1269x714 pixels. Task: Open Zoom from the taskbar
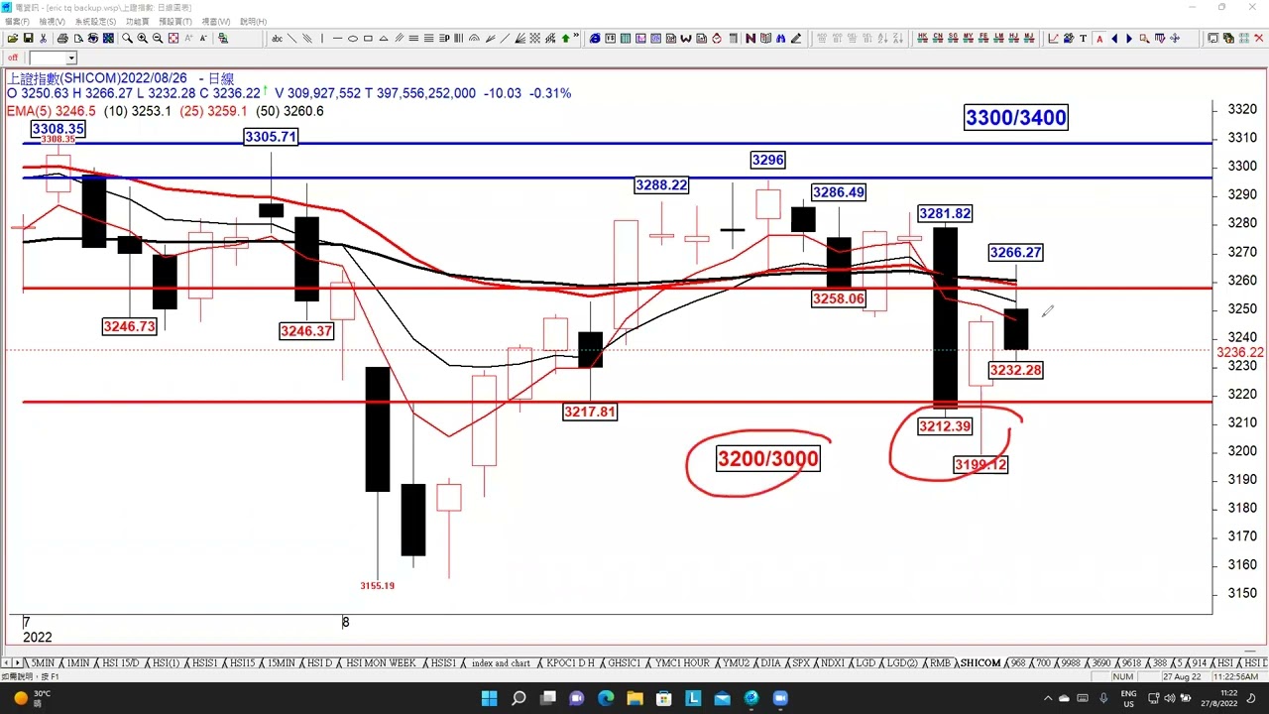pos(780,698)
